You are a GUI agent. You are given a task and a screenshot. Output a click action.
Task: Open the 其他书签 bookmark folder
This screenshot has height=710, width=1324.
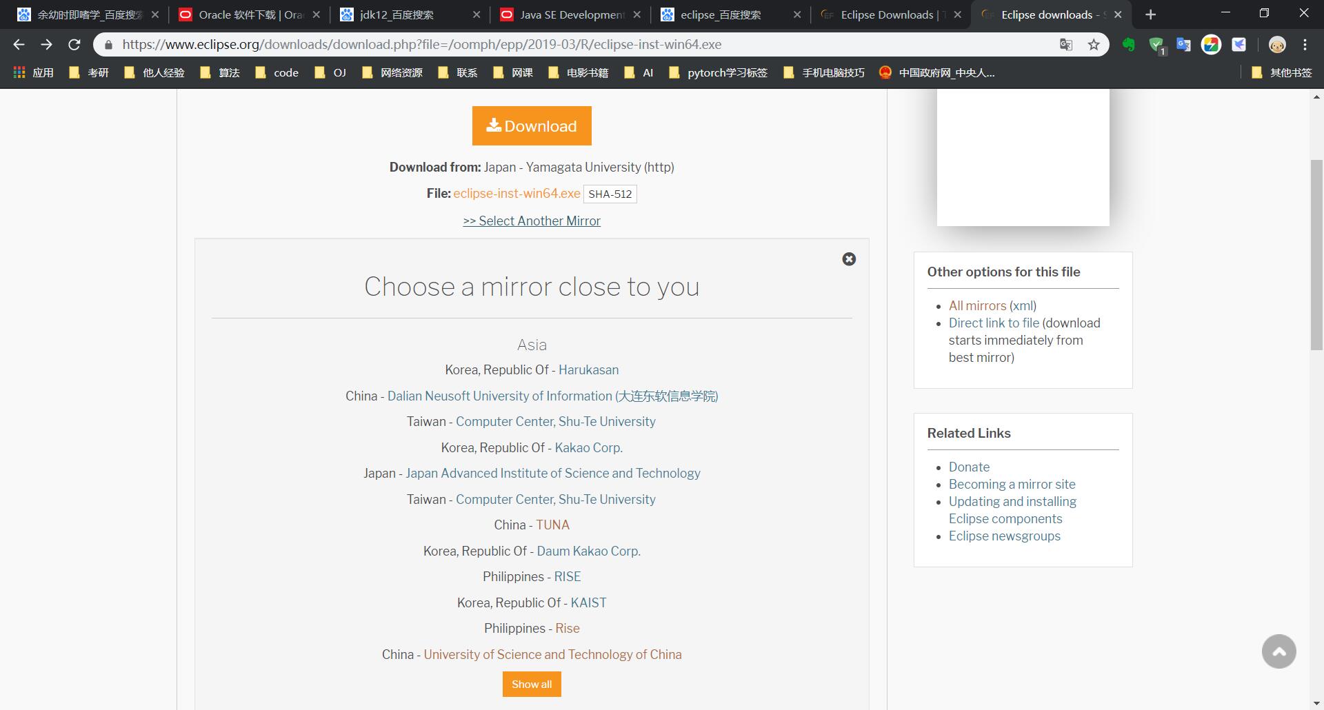pos(1281,72)
